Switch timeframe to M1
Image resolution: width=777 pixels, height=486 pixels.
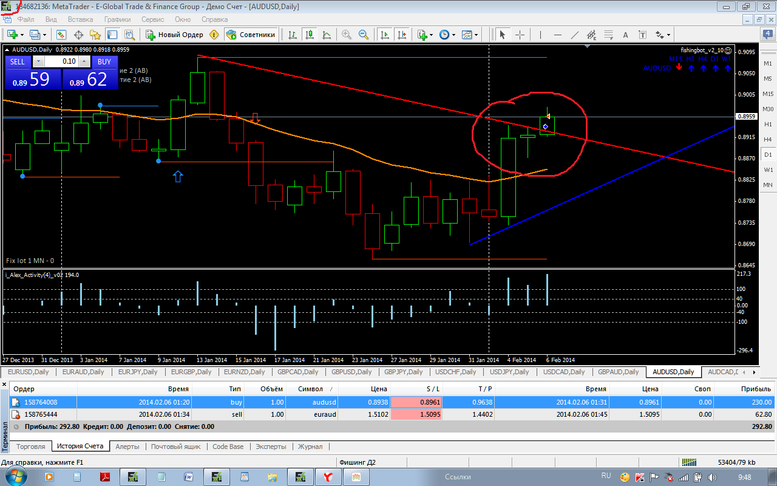[768, 64]
